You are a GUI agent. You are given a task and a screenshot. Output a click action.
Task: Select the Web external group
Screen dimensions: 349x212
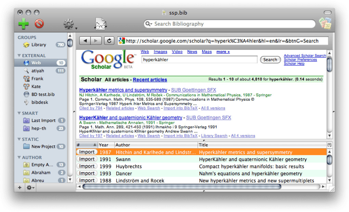(41, 63)
